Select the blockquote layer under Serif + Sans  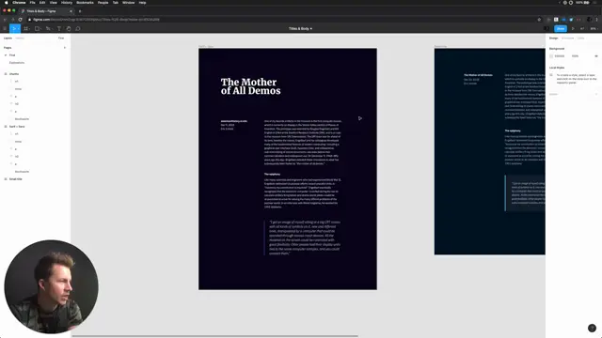pos(22,172)
